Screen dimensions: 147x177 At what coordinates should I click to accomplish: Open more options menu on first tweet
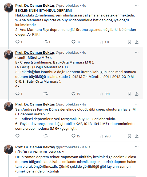[137, 5]
